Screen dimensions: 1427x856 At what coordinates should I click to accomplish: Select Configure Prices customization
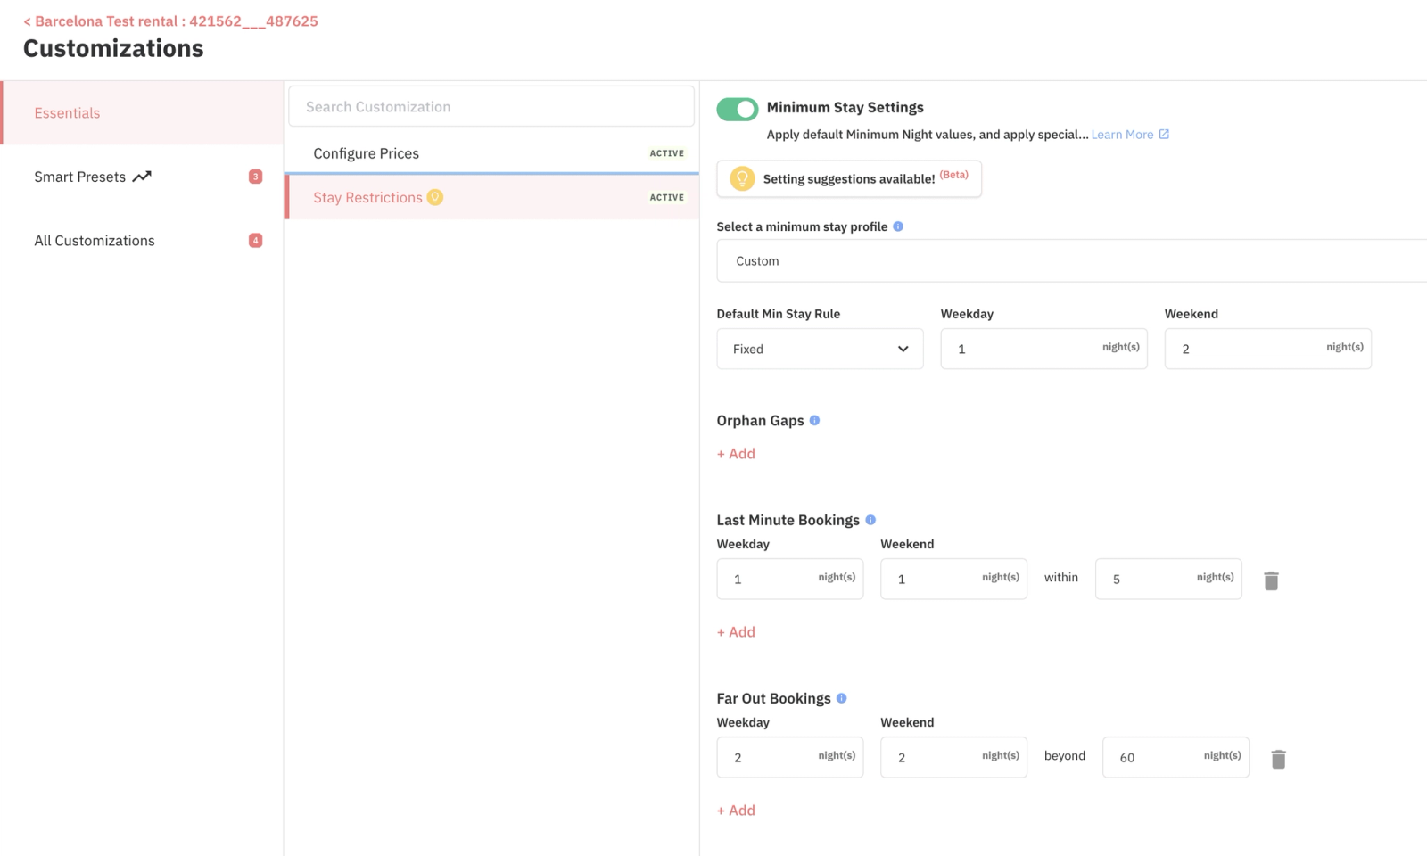[x=491, y=153]
